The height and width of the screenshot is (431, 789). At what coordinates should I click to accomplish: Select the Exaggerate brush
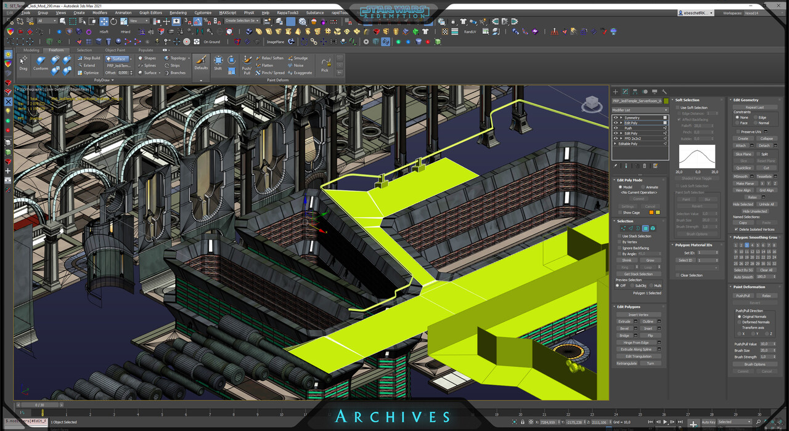point(300,73)
